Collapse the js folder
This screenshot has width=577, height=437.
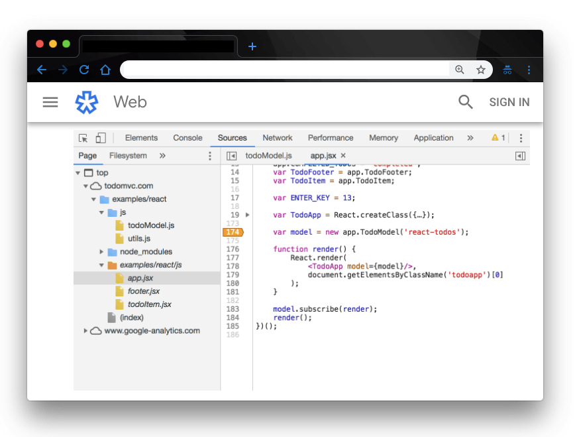[x=101, y=213]
